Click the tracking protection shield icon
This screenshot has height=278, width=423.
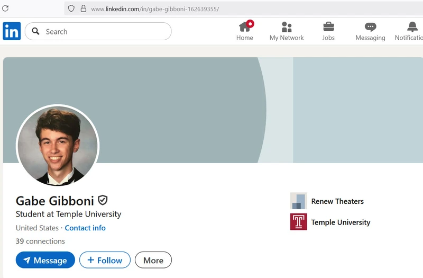click(x=71, y=8)
